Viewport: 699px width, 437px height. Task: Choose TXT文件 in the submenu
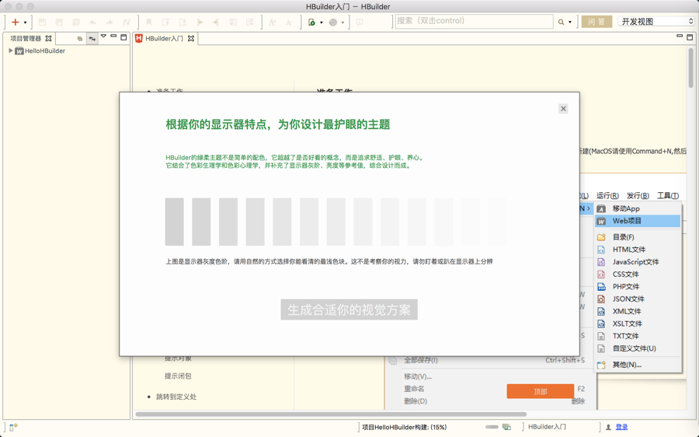click(638, 336)
